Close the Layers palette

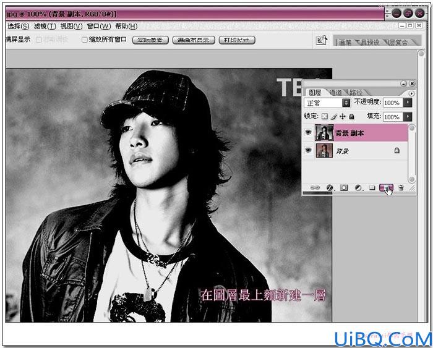pyautogui.click(x=412, y=83)
